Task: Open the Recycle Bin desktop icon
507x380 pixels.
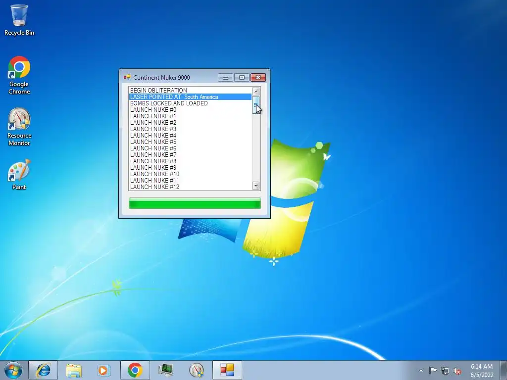Action: point(19,19)
